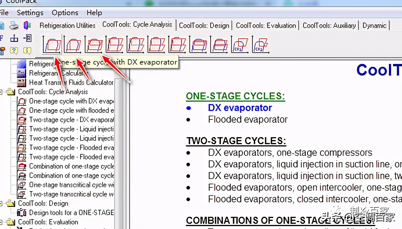Image resolution: width=402 pixels, height=229 pixels.
Task: Launch one-stage cycle with DX evaporator toolbar icon
Action: point(52,44)
